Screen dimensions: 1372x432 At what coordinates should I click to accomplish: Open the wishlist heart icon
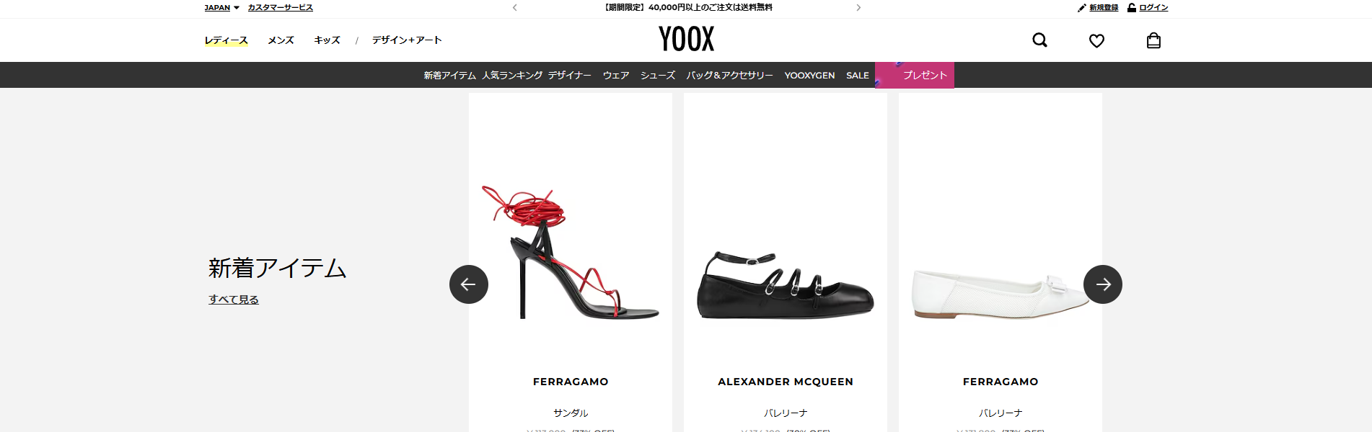click(x=1096, y=41)
